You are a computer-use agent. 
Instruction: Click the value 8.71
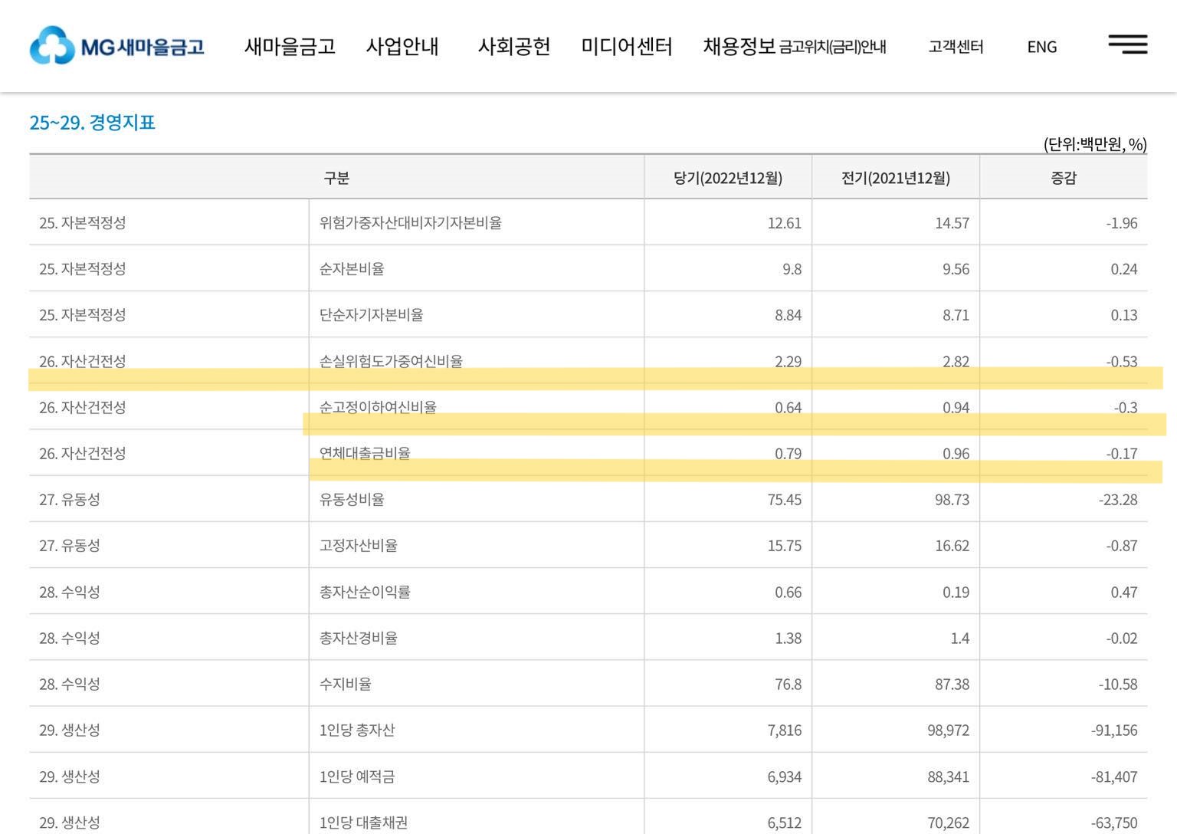(956, 315)
